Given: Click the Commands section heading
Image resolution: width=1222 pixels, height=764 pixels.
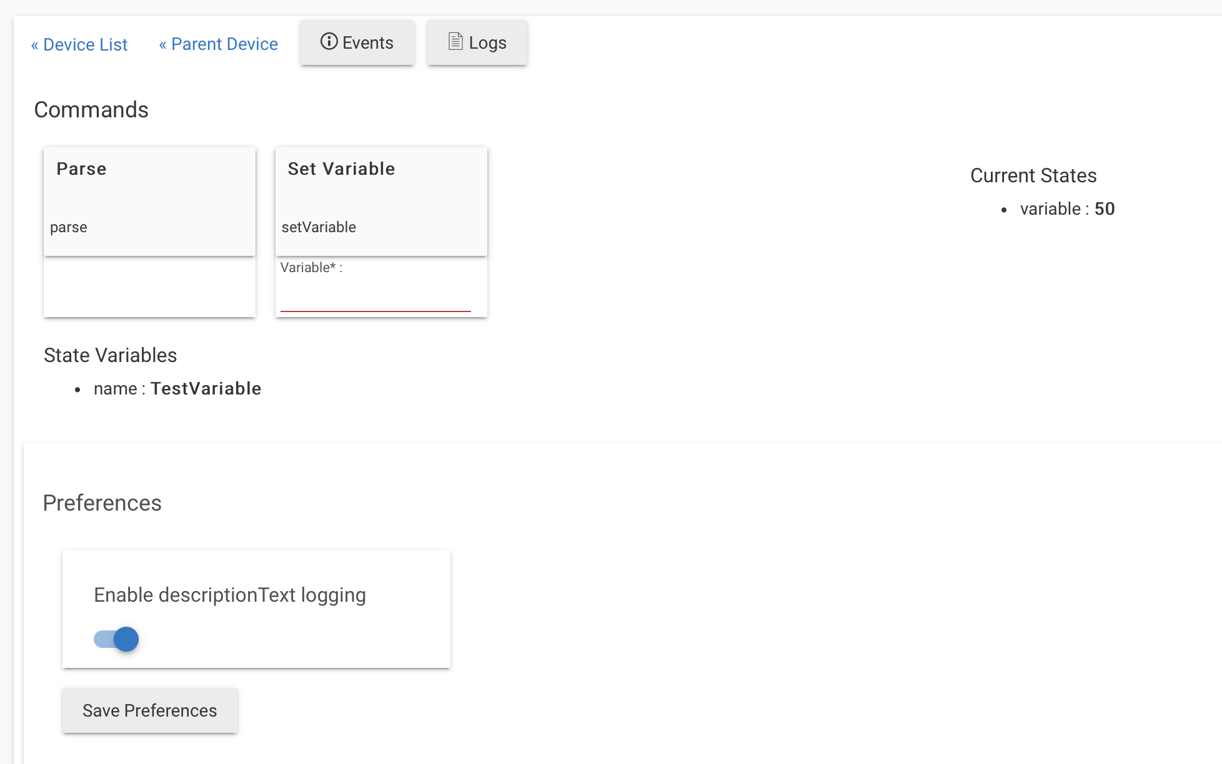Looking at the screenshot, I should pos(91,109).
